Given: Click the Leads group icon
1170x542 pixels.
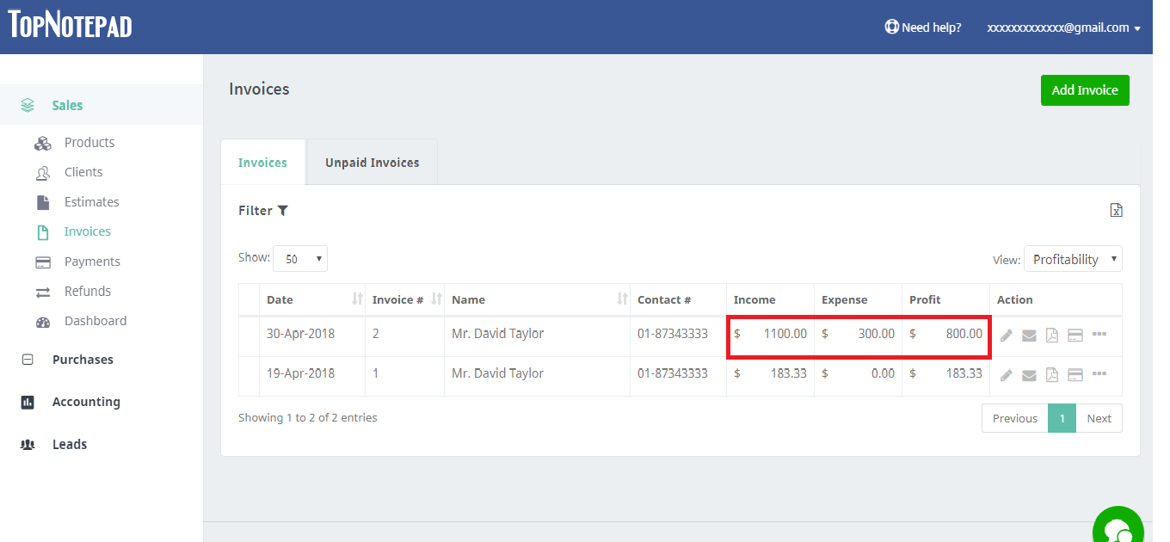Looking at the screenshot, I should point(28,445).
